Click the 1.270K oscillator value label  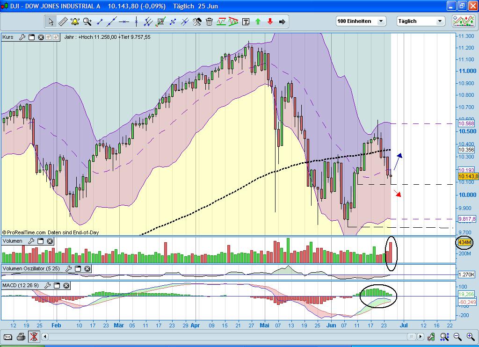[x=466, y=275]
